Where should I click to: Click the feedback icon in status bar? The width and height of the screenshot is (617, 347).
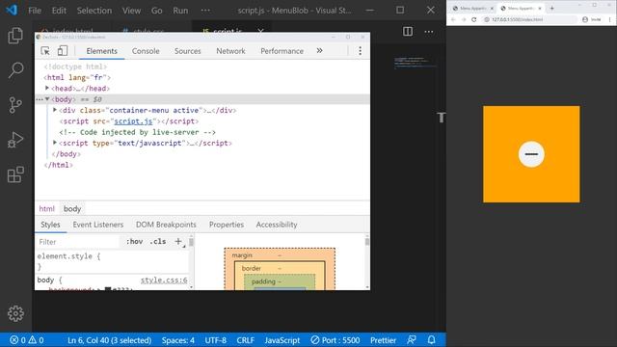click(x=412, y=339)
